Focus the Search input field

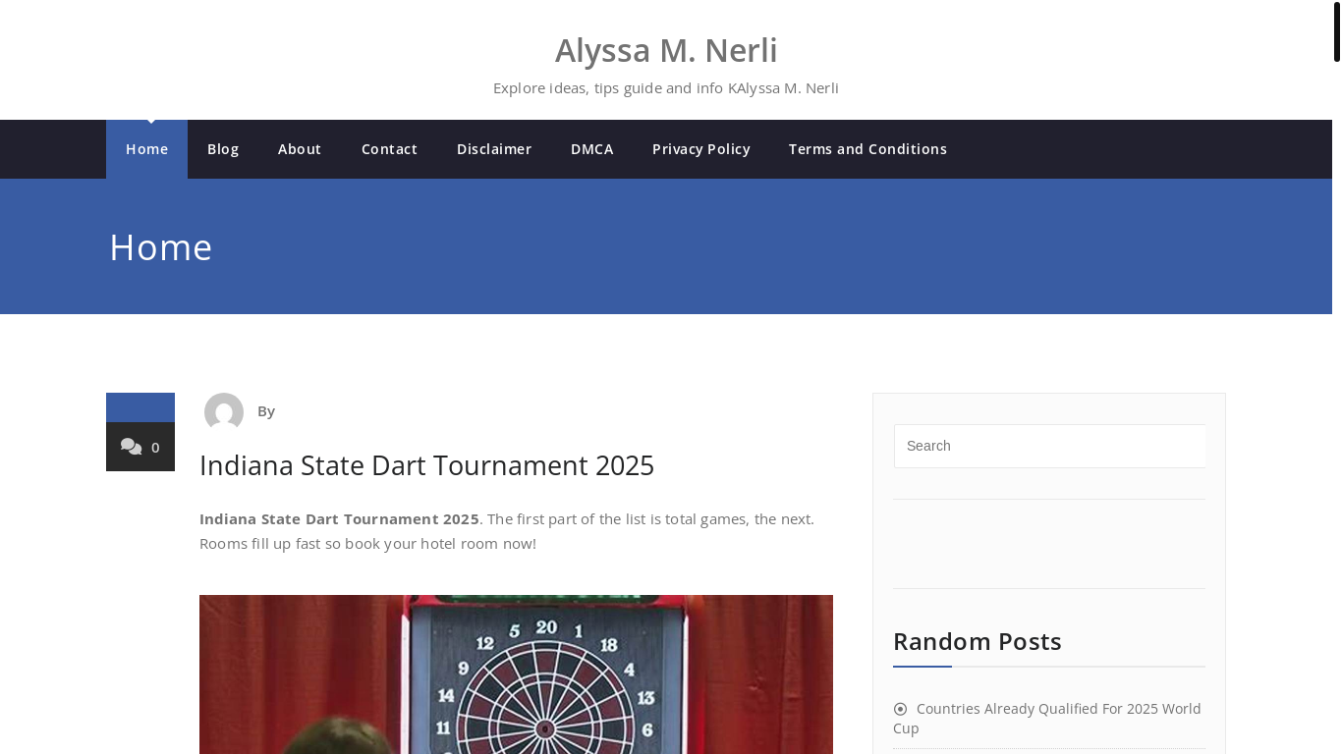1049,446
